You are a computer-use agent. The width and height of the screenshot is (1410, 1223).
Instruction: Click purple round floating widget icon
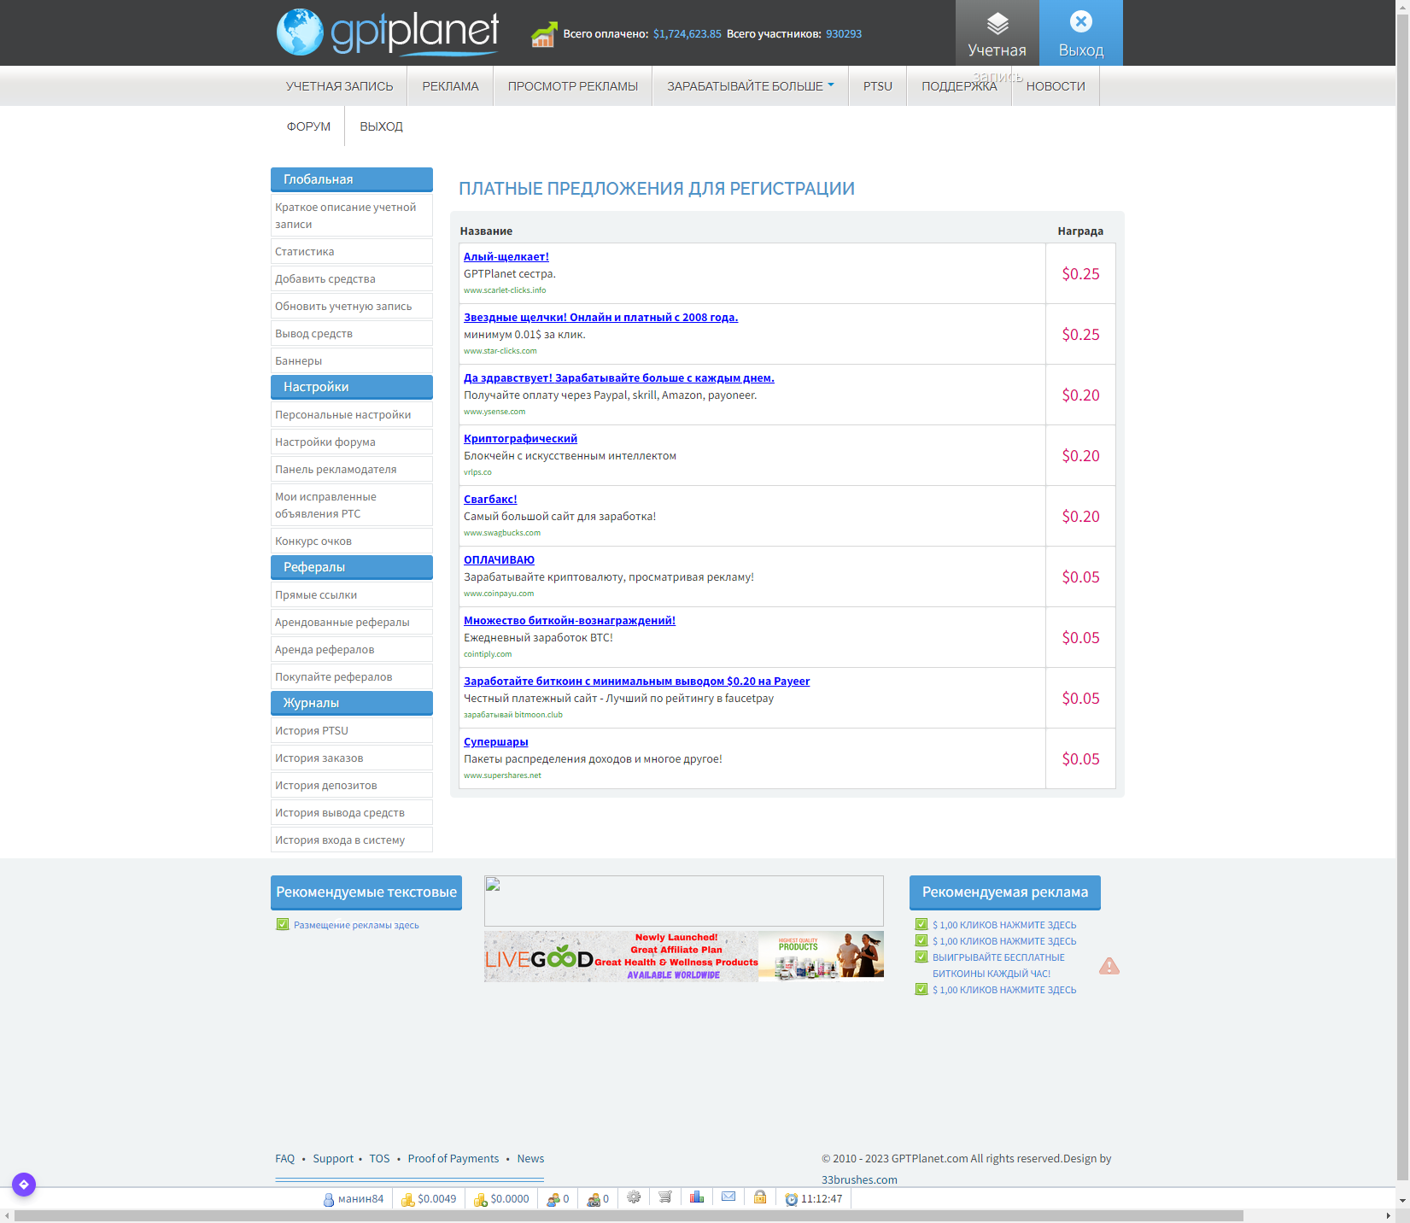point(24,1185)
